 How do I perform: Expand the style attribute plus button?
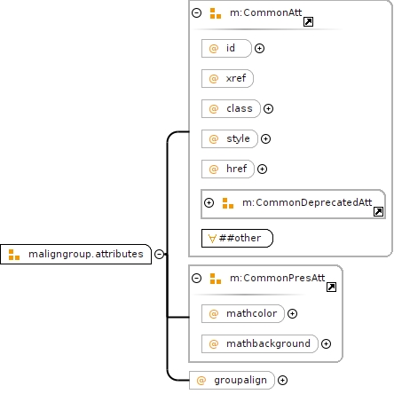[x=265, y=138]
